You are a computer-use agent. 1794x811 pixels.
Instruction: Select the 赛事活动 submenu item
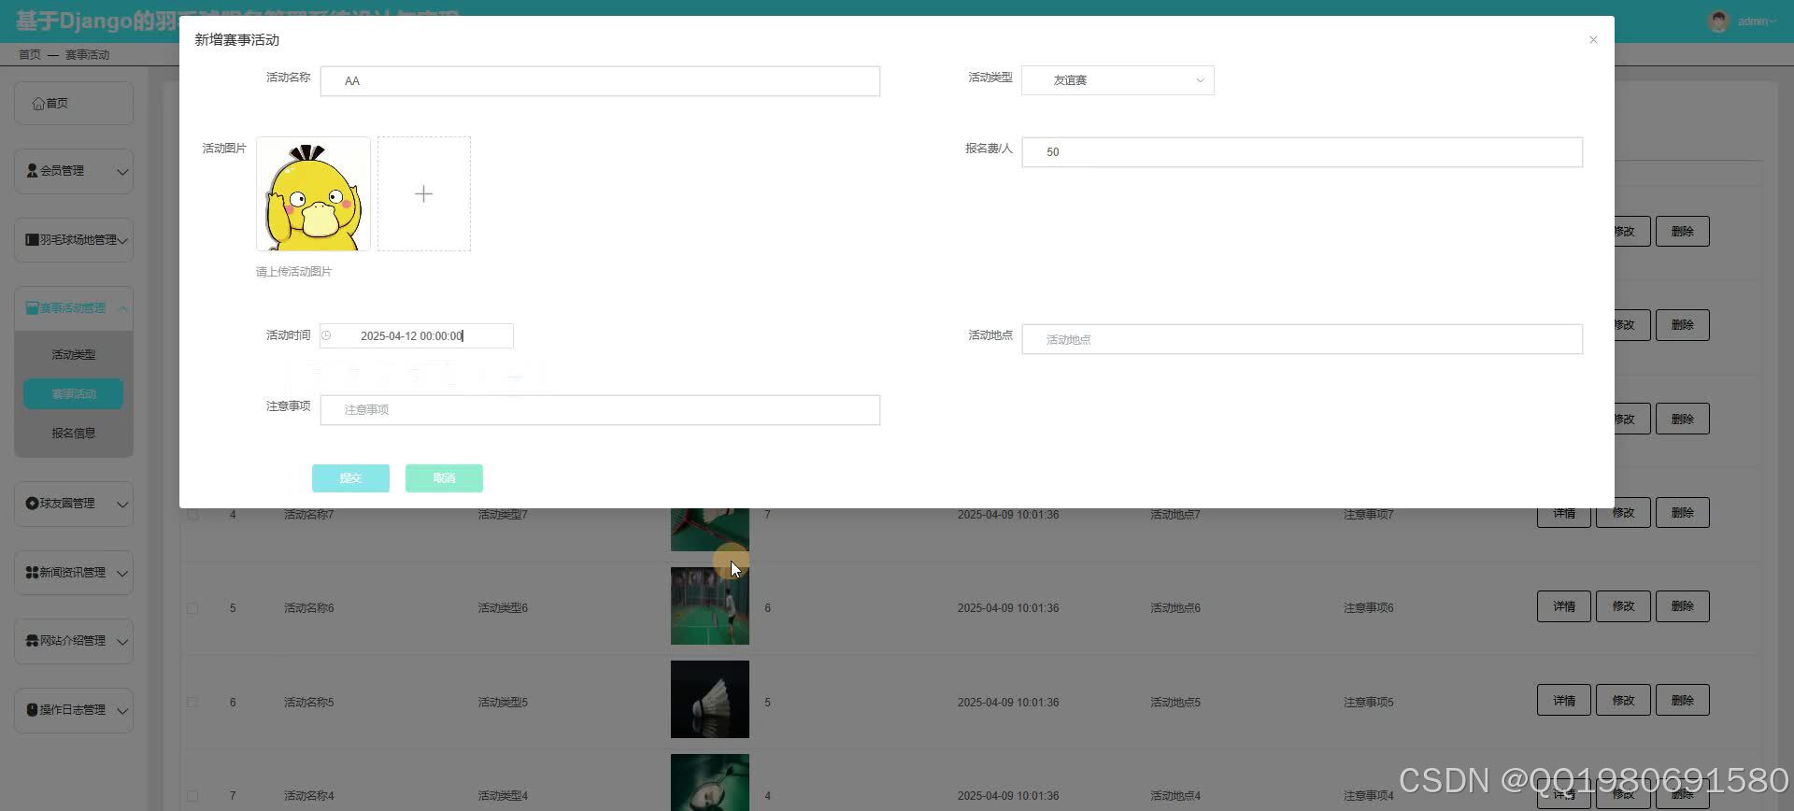coord(74,394)
